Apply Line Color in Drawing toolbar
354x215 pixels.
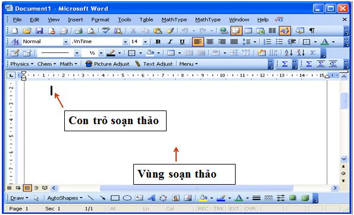(x=221, y=198)
